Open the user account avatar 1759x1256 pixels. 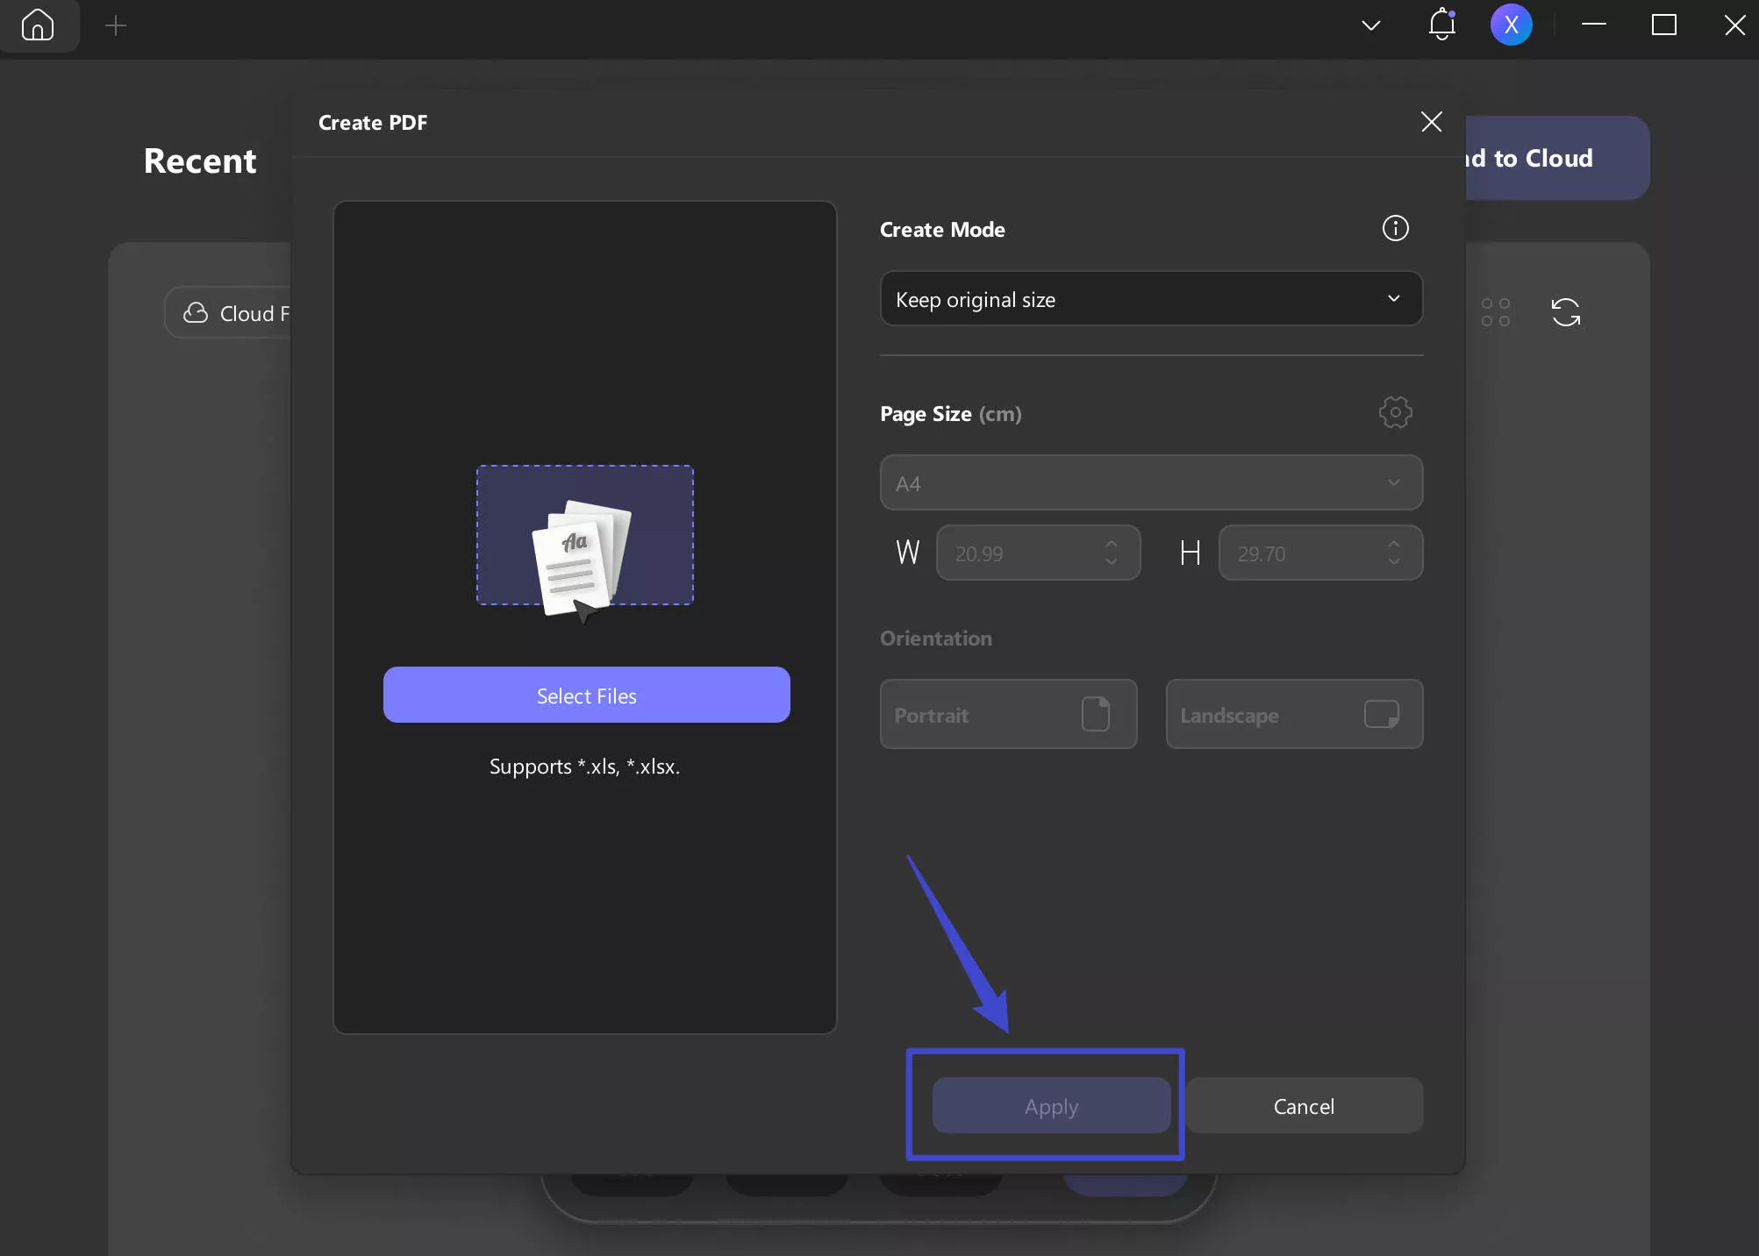pos(1511,25)
